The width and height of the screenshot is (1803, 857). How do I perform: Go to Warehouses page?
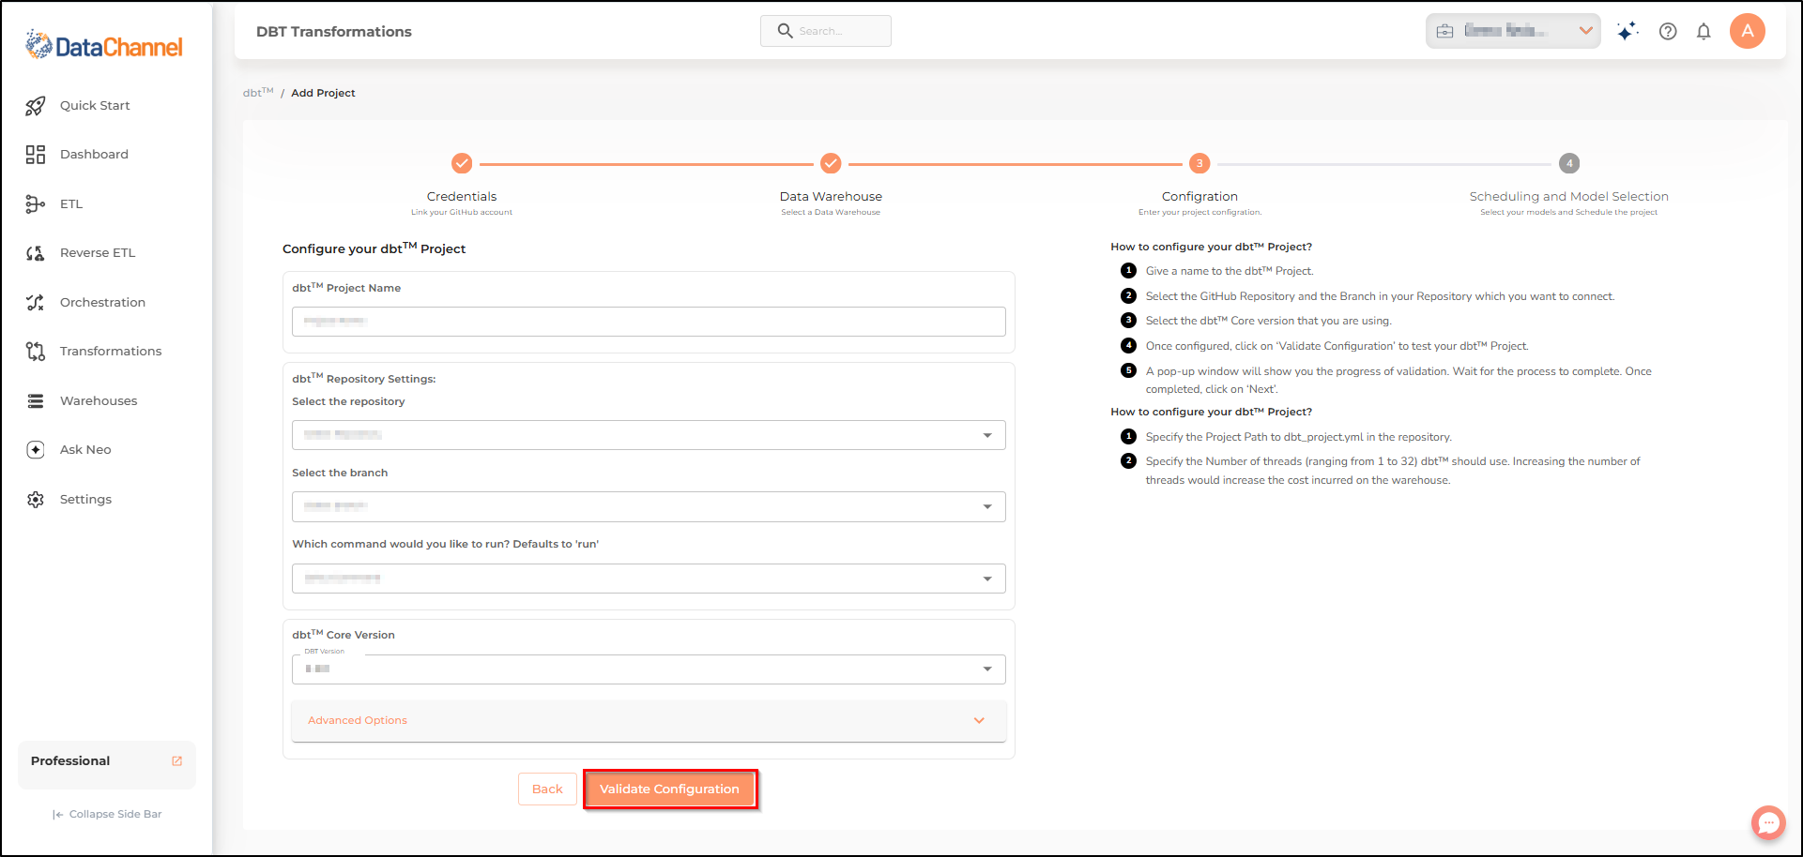click(99, 401)
